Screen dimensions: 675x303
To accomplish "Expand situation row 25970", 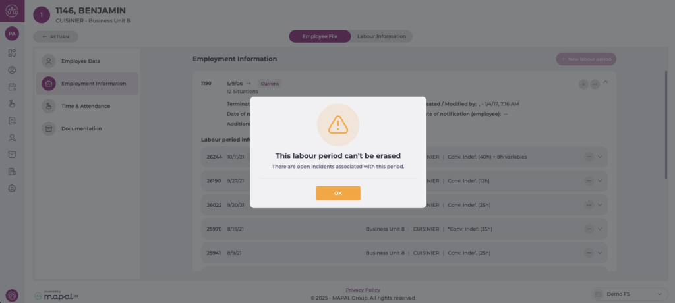I will [x=600, y=229].
